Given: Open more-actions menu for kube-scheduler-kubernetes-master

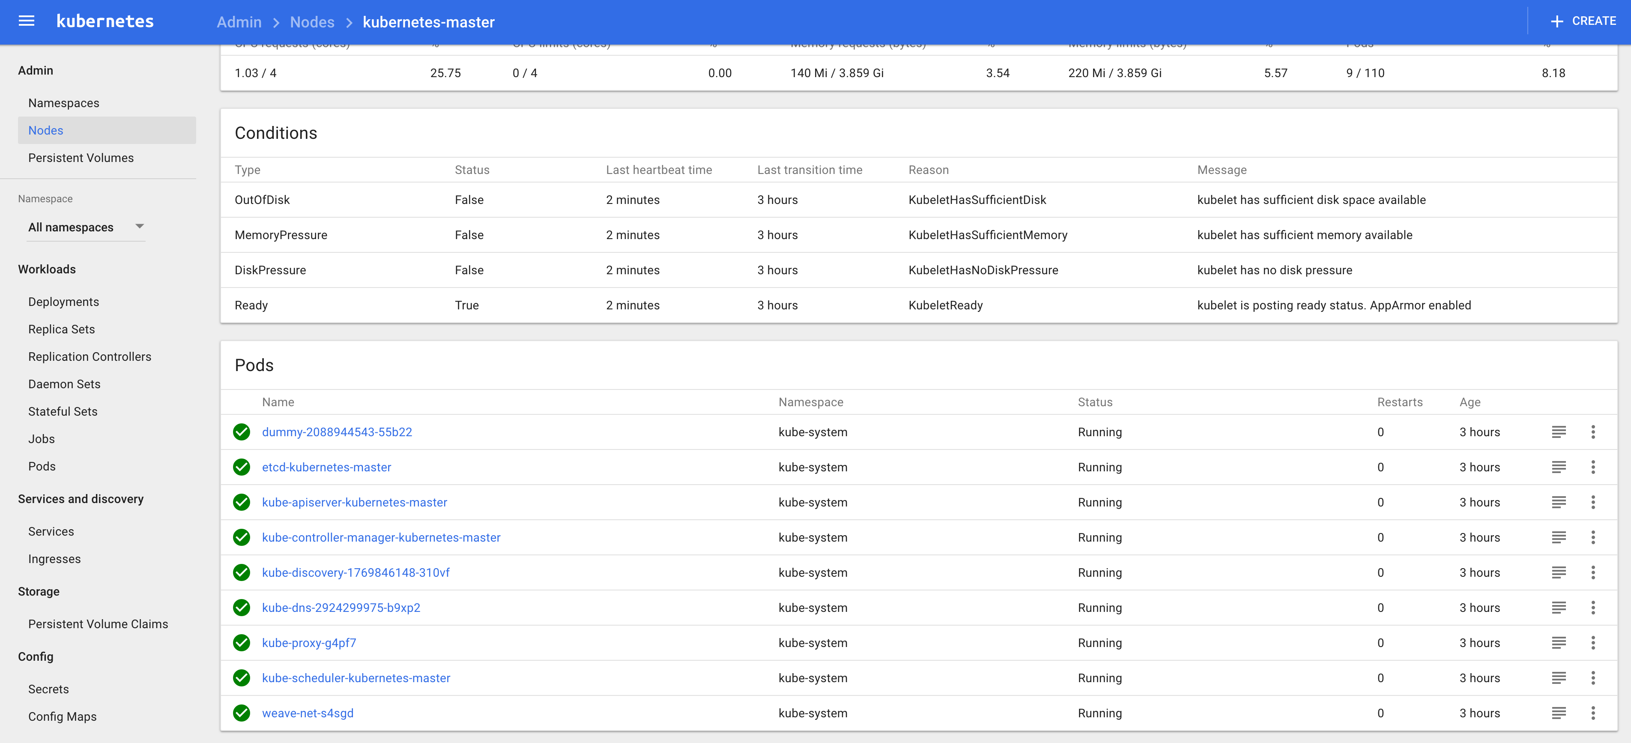Looking at the screenshot, I should click(x=1593, y=678).
